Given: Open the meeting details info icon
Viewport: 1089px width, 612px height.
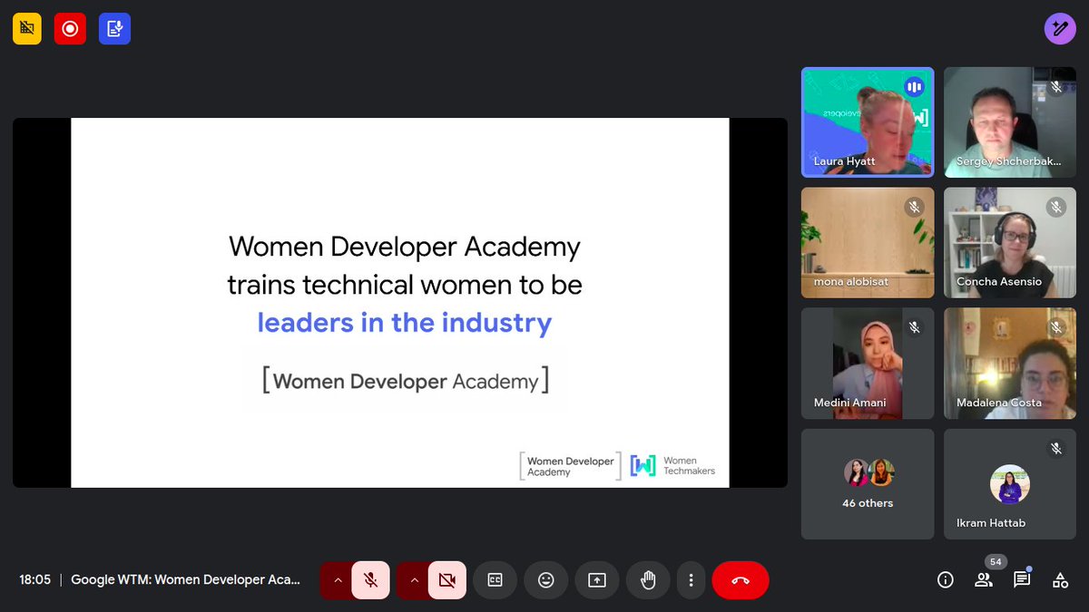Looking at the screenshot, I should click(x=945, y=580).
